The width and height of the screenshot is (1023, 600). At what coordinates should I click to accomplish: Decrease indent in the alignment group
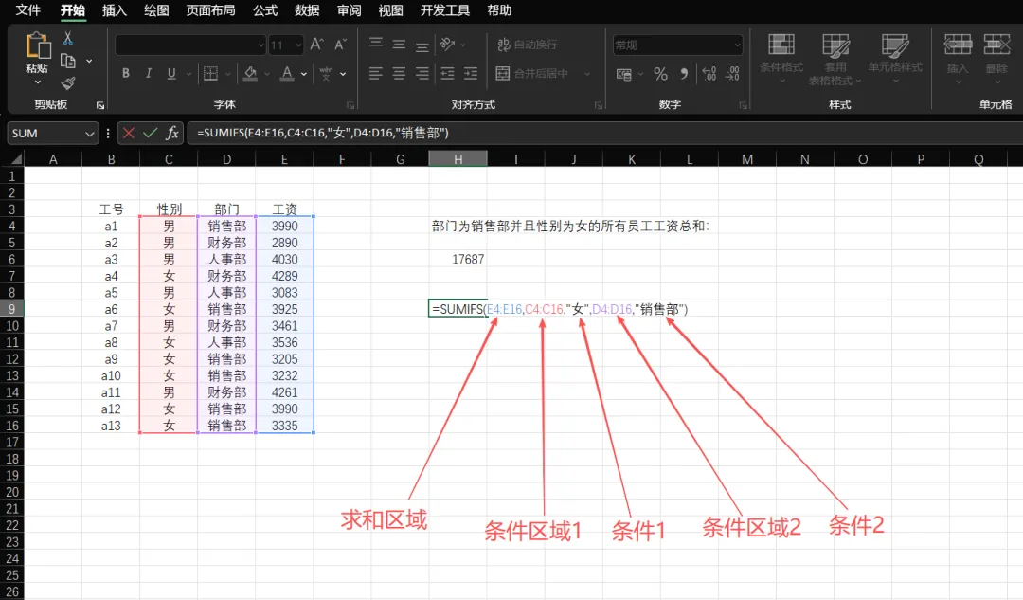click(447, 73)
